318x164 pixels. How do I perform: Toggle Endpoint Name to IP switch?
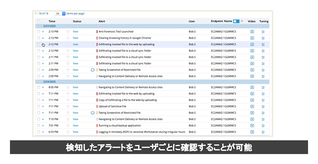(x=237, y=21)
